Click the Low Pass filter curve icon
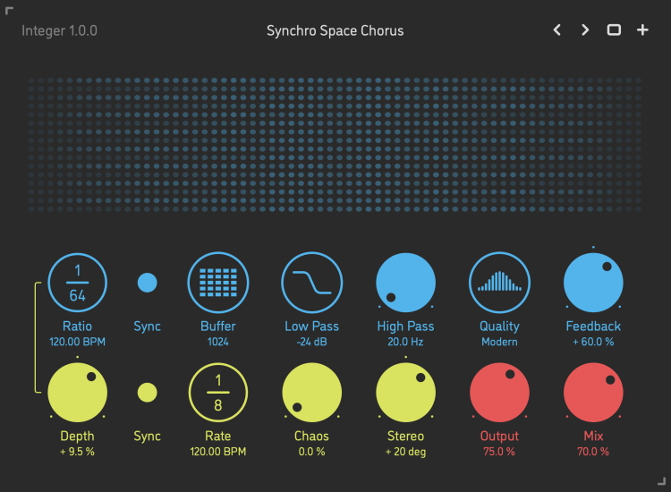The height and width of the screenshot is (492, 671). pos(312,283)
